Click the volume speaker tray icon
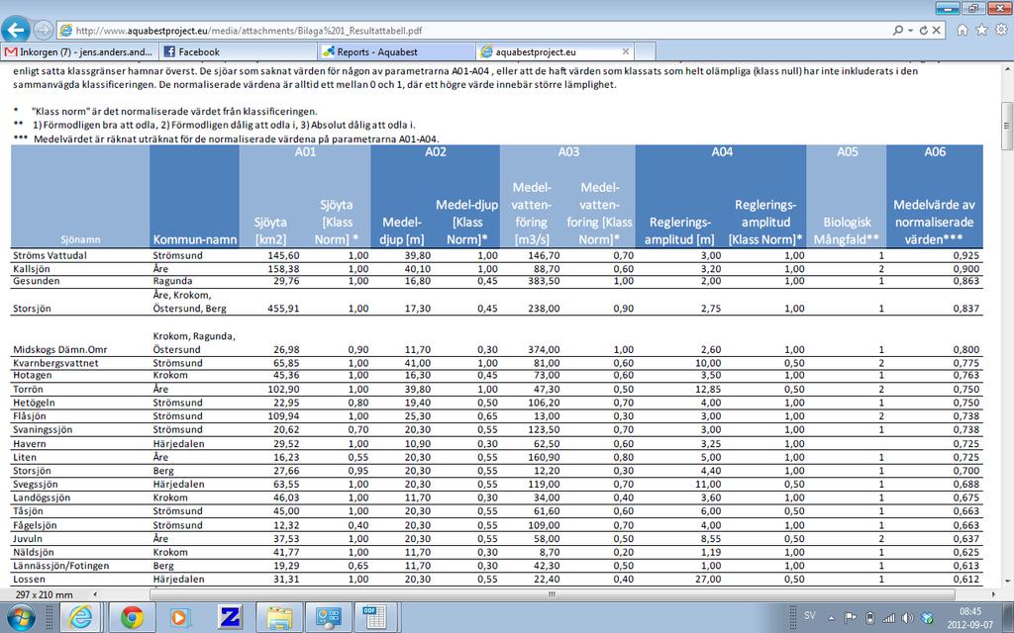The image size is (1014, 633). tap(907, 617)
